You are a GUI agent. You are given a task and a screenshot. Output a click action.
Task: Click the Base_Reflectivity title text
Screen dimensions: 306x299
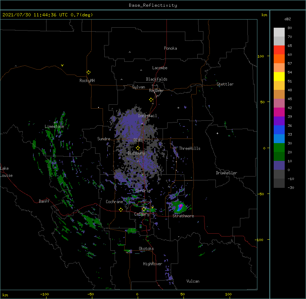tap(153, 5)
